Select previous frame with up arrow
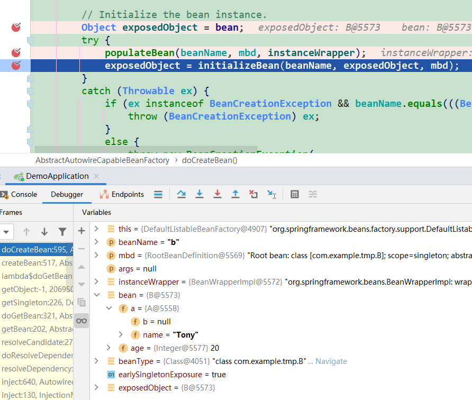 click(x=26, y=232)
